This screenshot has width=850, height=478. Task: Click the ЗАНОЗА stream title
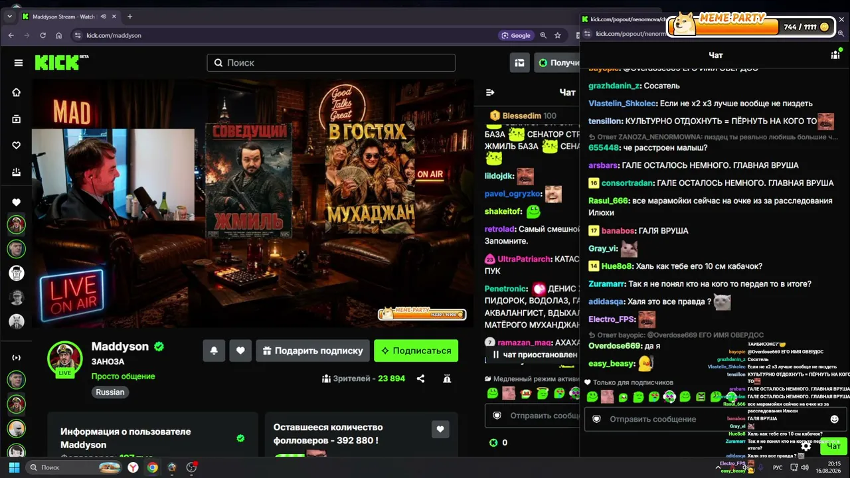[x=108, y=362]
